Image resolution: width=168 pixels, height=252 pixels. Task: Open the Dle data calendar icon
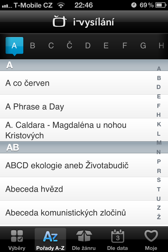point(117,235)
